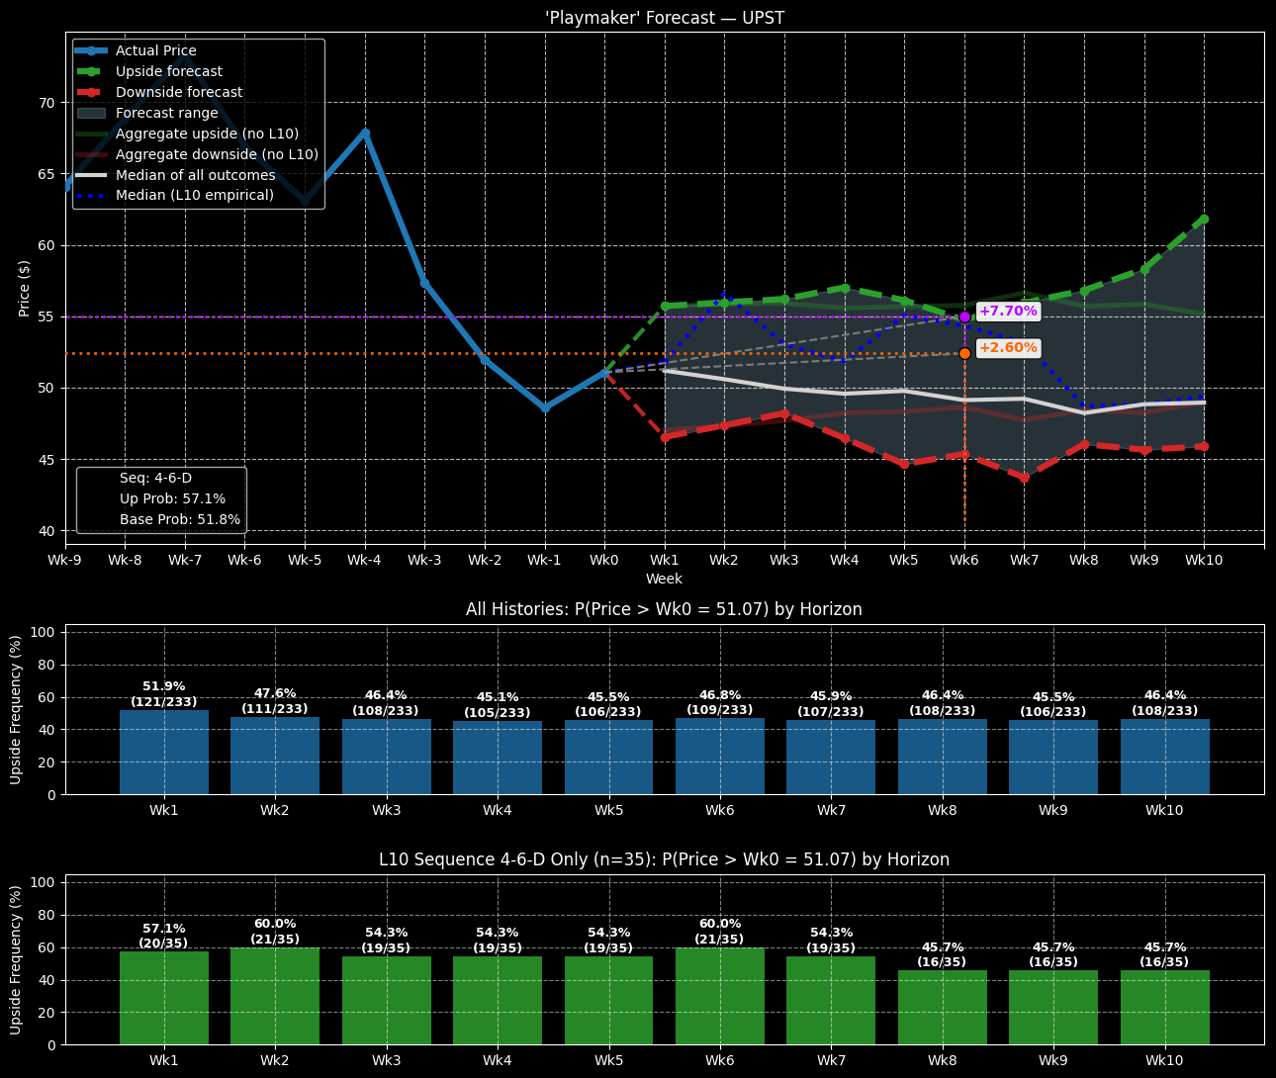Click the green Wk6 bar in L10 chart
The width and height of the screenshot is (1276, 1078).
tap(720, 996)
